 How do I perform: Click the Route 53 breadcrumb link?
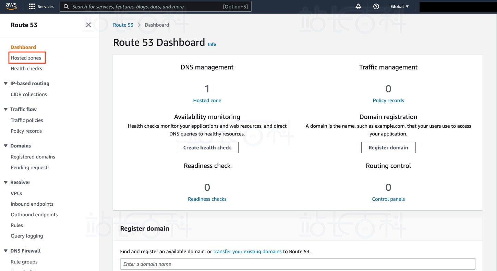[x=123, y=25]
